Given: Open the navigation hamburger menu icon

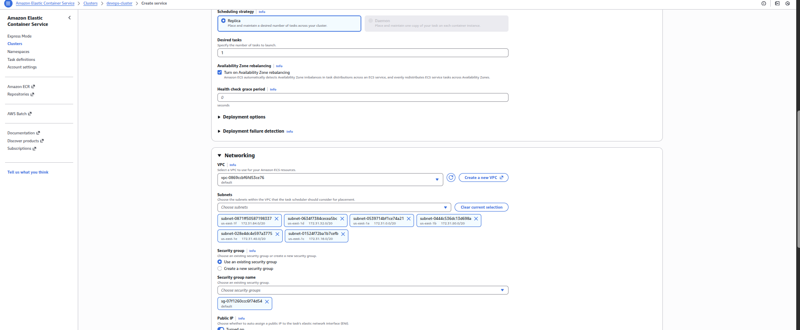Looking at the screenshot, I should pos(8,3).
